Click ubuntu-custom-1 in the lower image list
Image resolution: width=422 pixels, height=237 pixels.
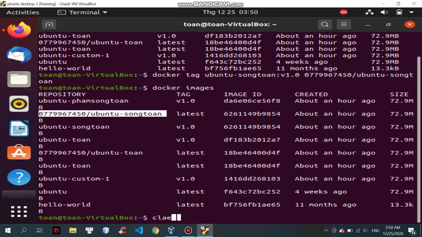click(x=74, y=178)
